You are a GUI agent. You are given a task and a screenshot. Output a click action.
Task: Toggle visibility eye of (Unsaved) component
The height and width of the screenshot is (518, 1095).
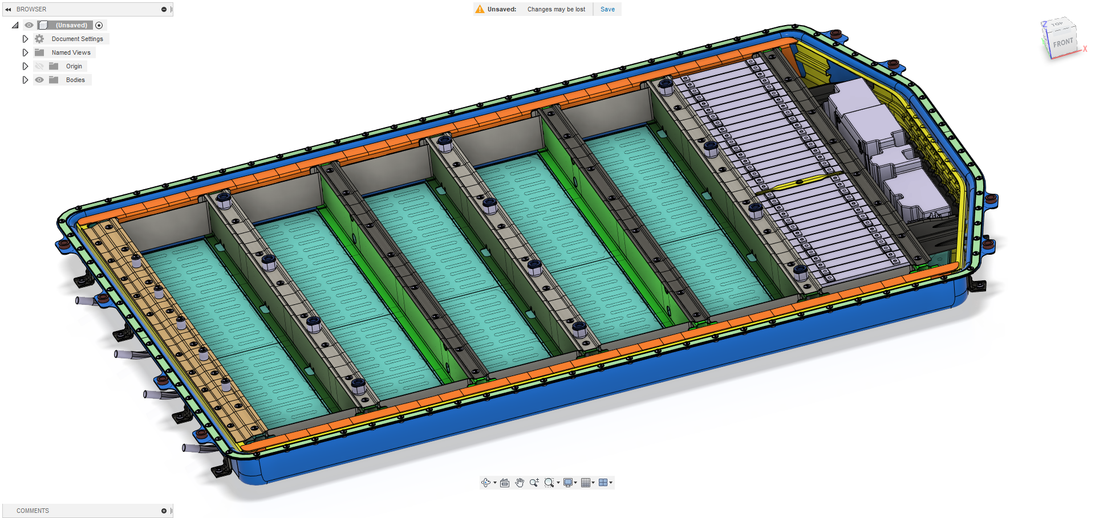[29, 25]
